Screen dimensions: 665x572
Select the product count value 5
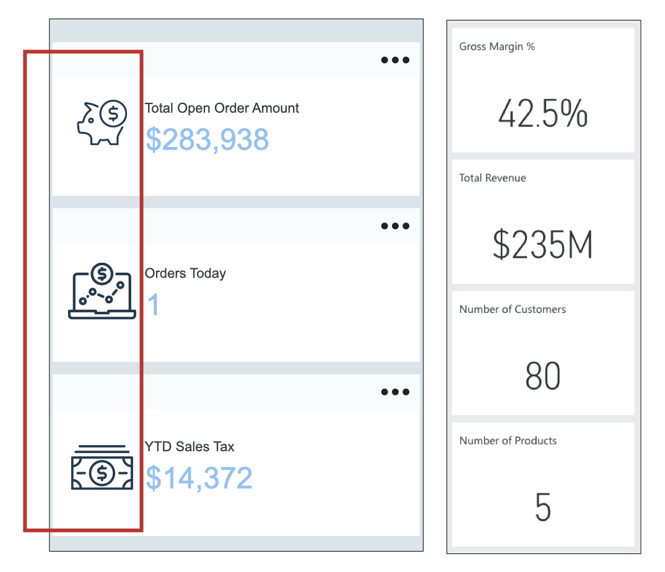tap(542, 508)
